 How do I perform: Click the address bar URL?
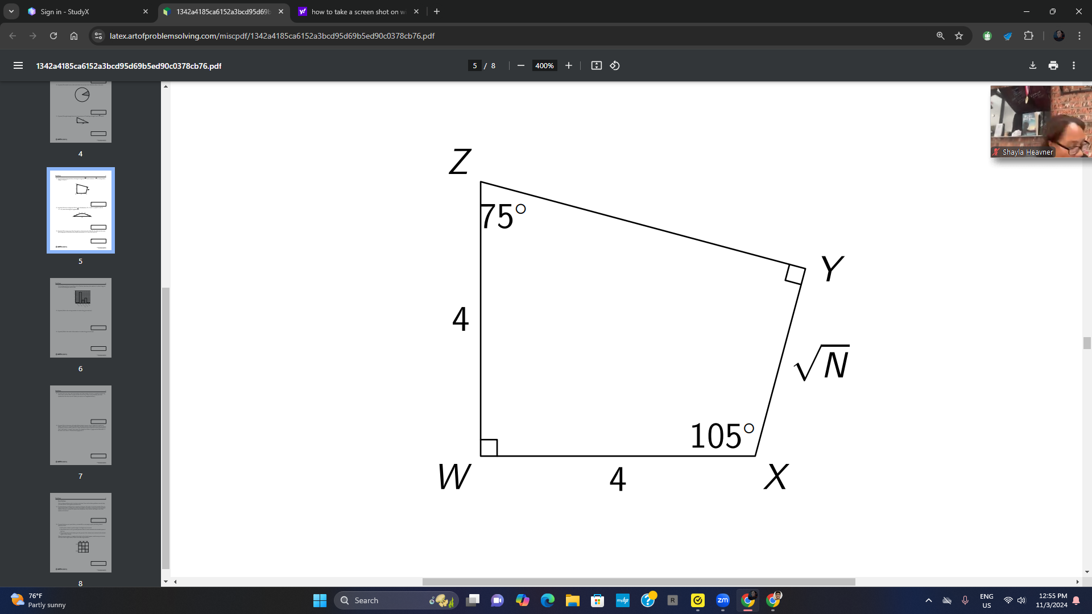[x=272, y=36]
